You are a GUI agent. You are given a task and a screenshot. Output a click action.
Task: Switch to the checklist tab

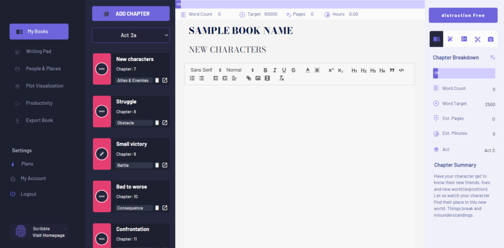tap(464, 39)
